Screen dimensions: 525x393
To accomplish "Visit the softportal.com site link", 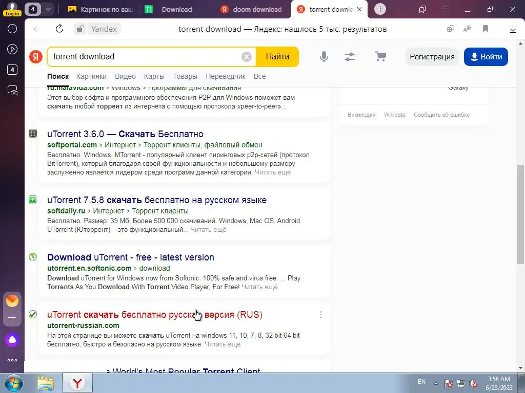I will (x=72, y=145).
